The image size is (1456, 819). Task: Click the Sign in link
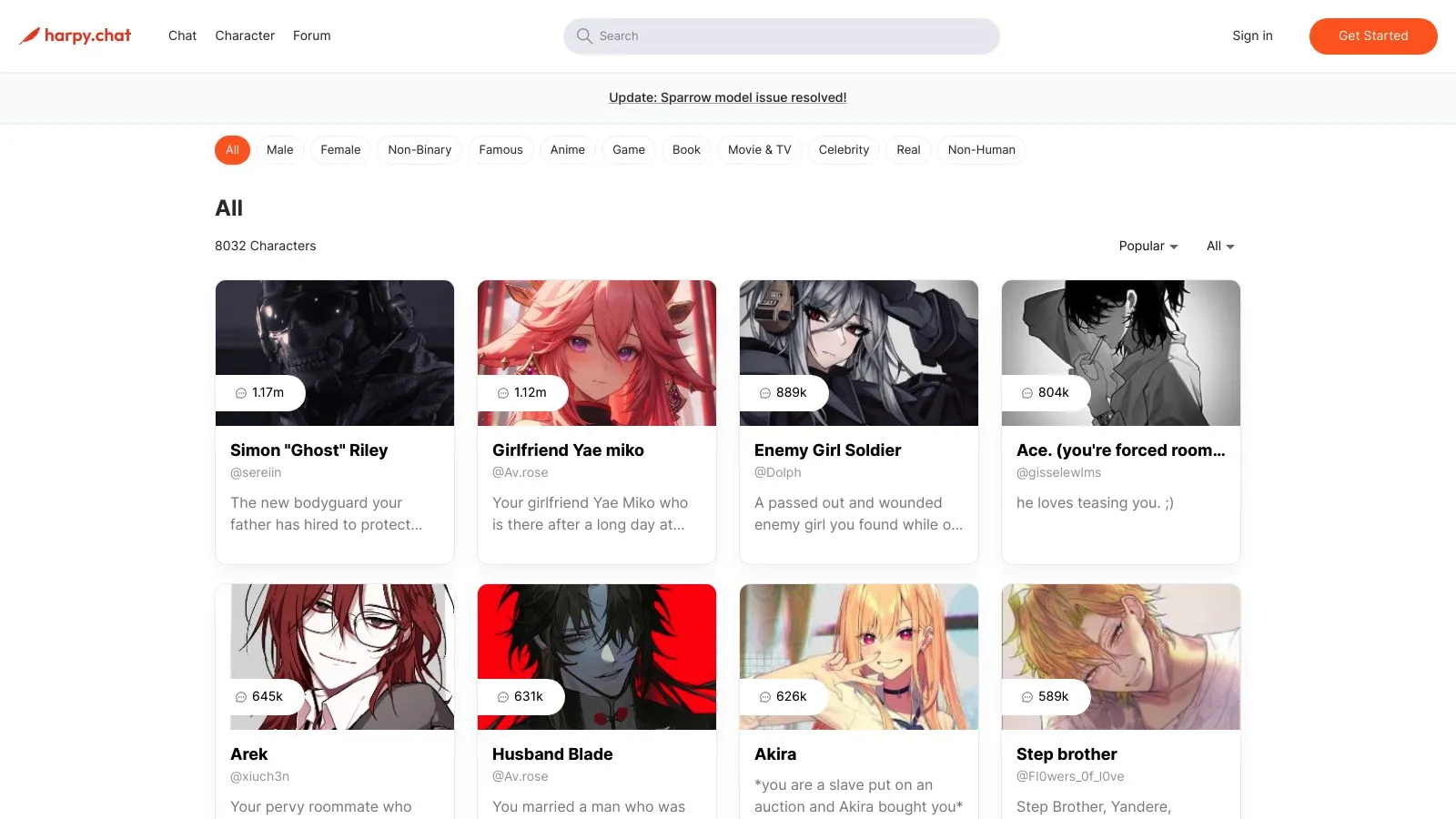click(x=1252, y=35)
